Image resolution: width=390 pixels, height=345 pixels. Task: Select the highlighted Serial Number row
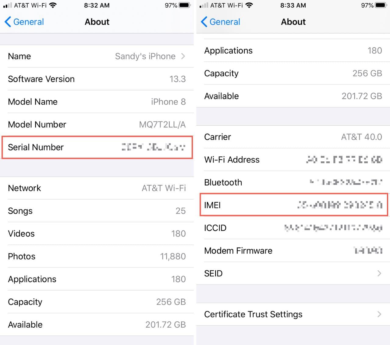[x=97, y=147]
